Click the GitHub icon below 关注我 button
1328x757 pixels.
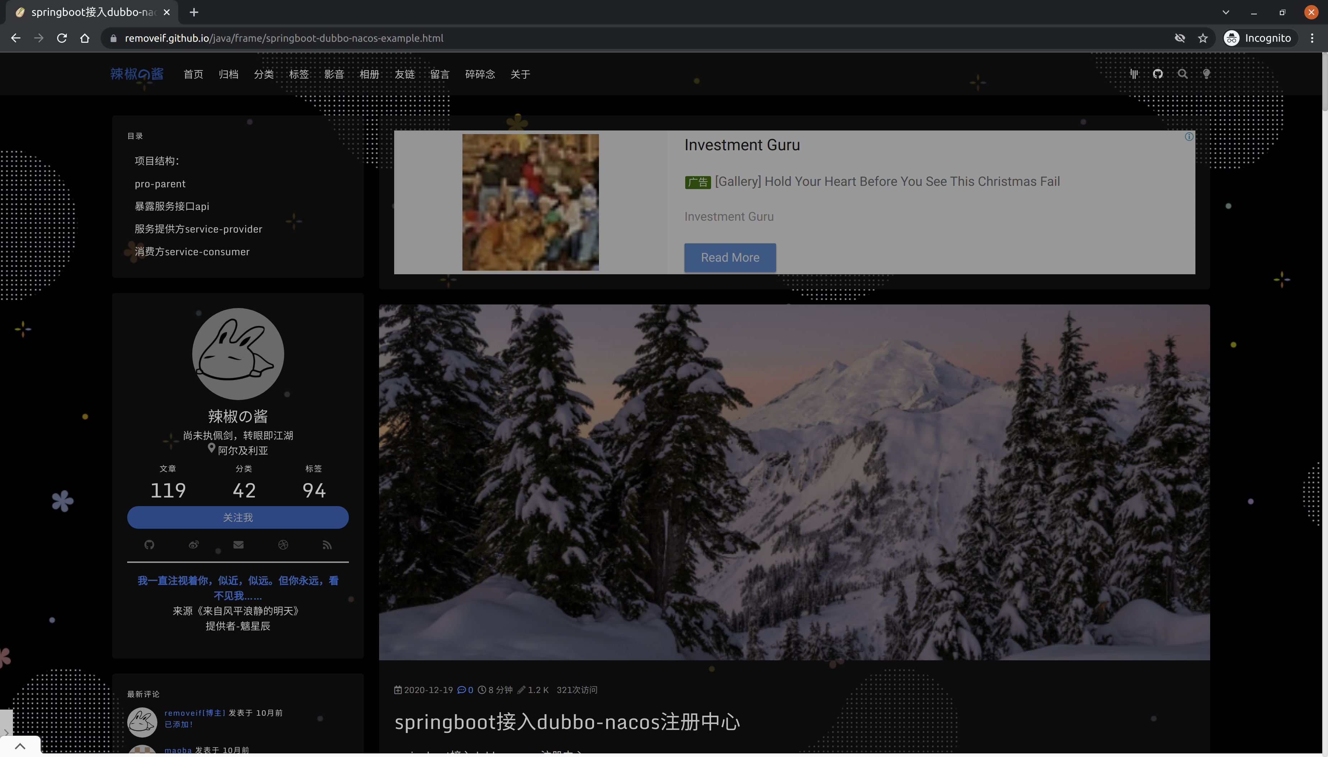pos(149,544)
